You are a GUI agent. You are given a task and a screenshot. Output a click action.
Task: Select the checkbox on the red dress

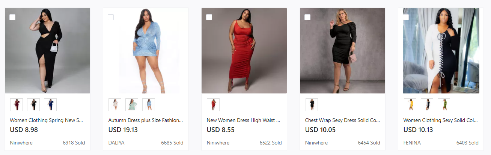[209, 17]
